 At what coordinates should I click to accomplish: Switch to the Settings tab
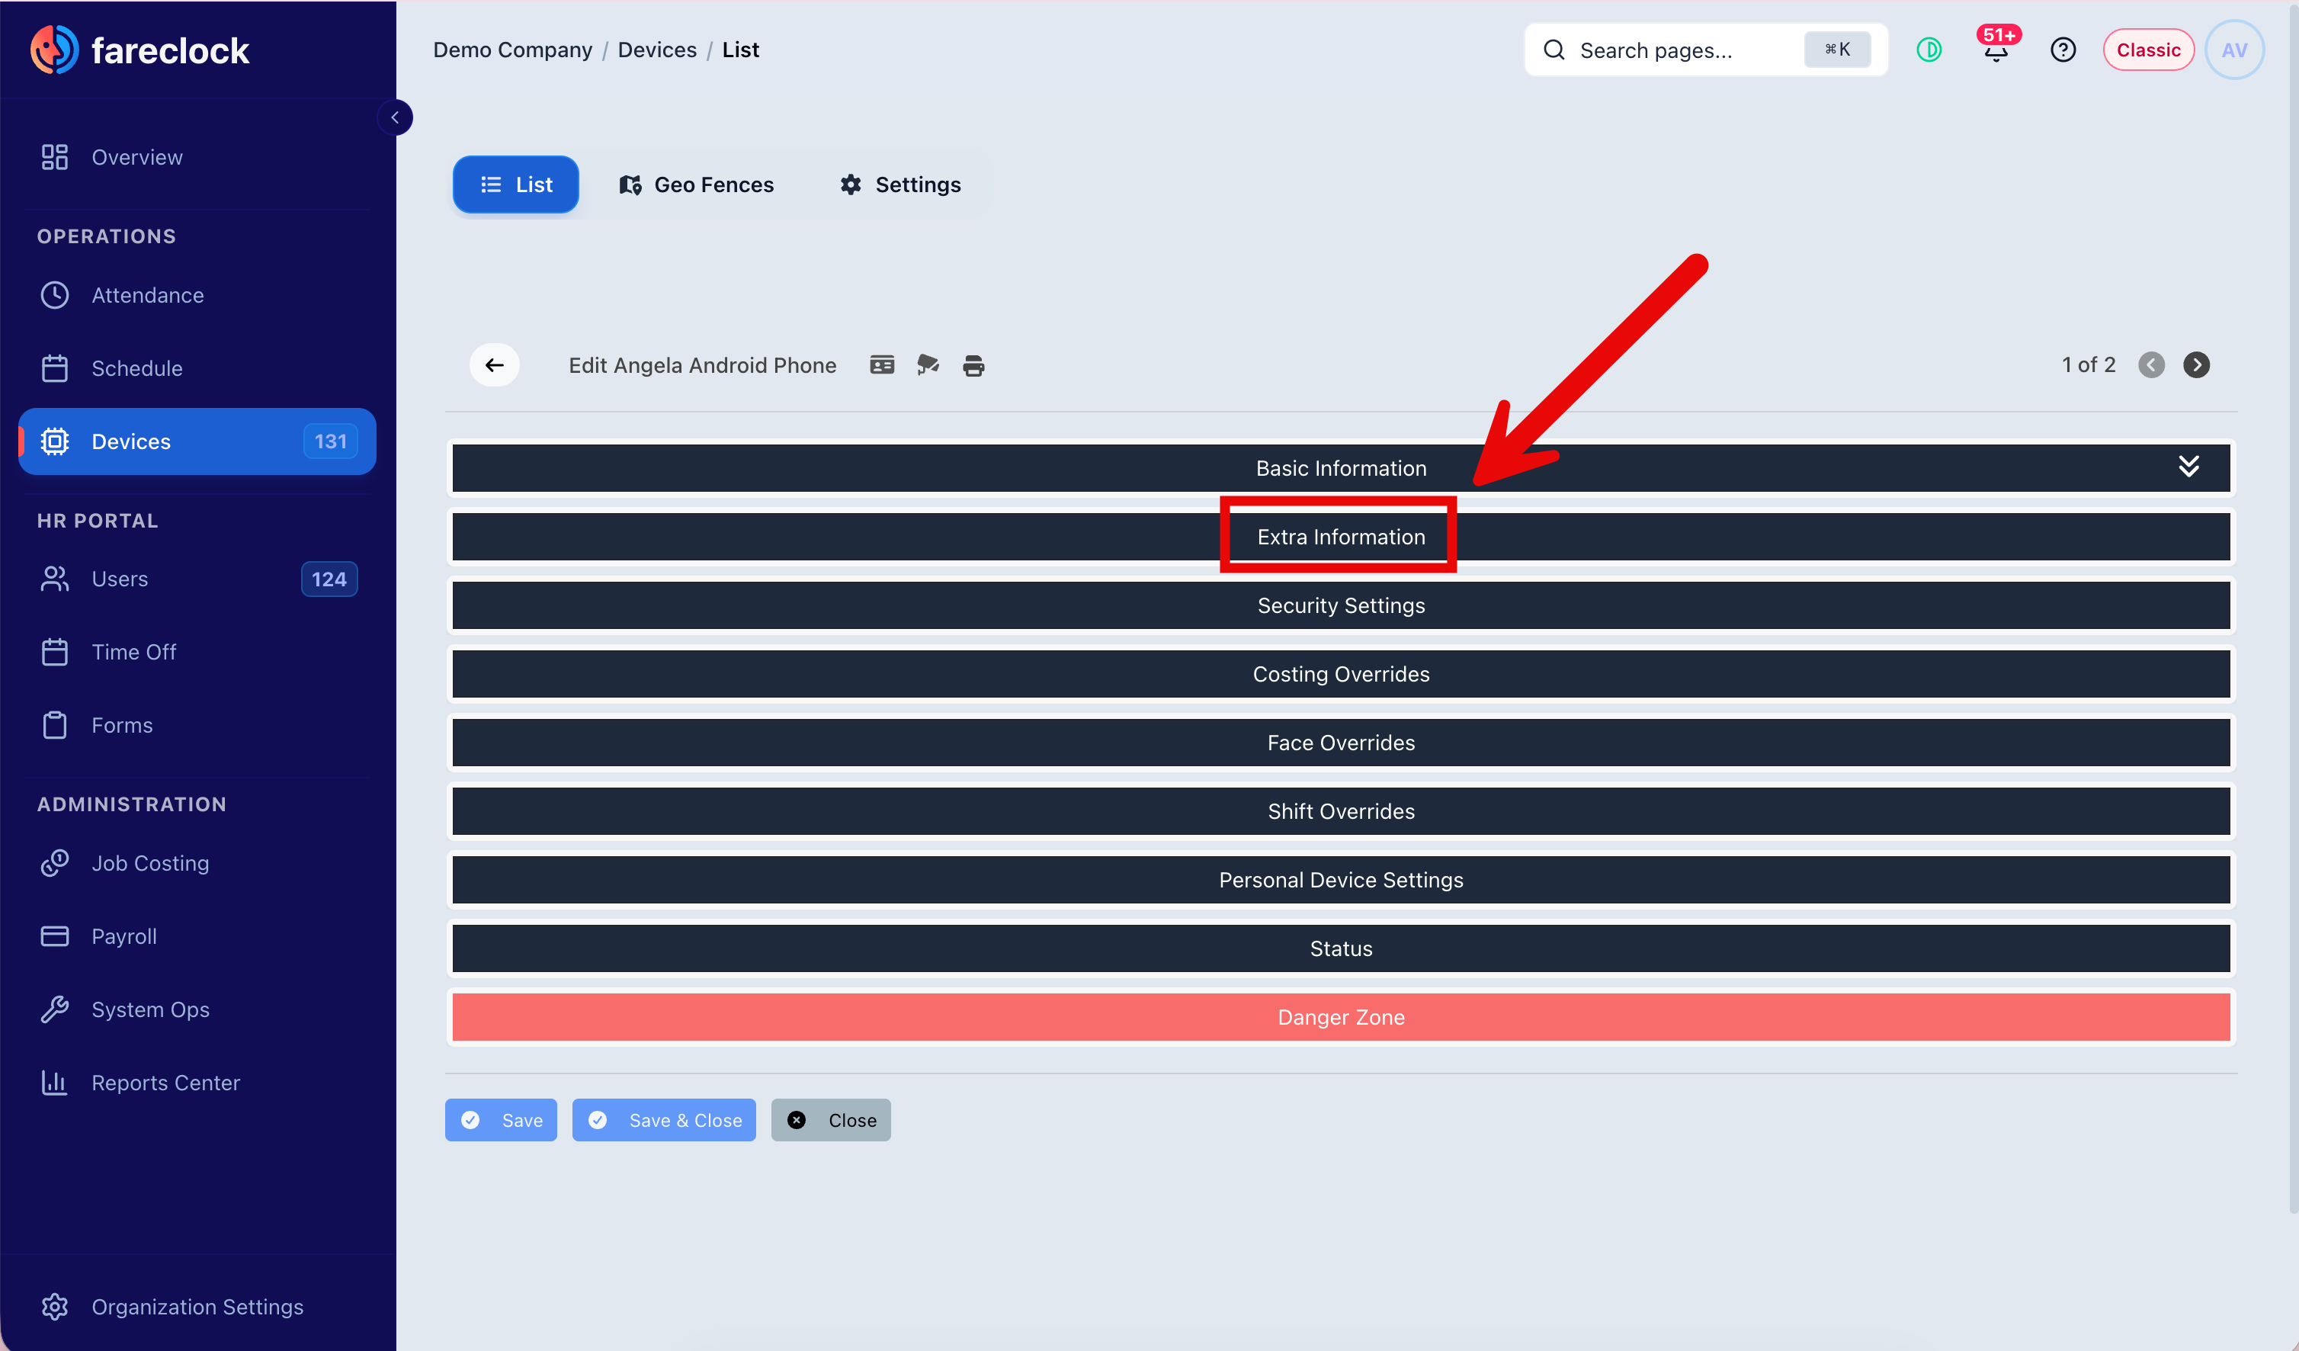(x=899, y=185)
